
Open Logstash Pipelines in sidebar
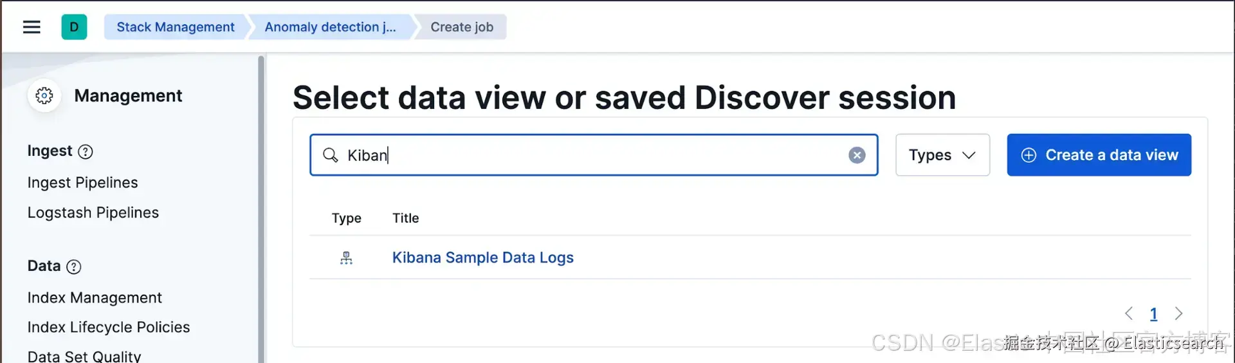tap(93, 212)
